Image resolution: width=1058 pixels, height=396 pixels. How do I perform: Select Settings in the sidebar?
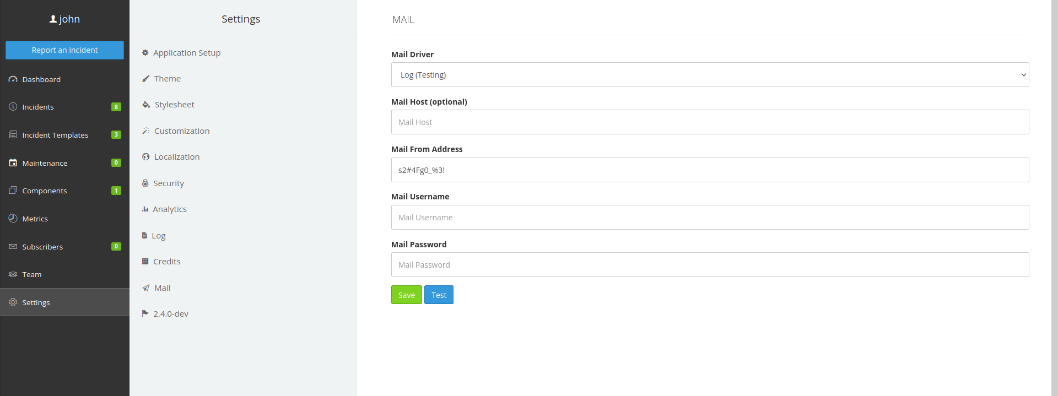[64, 302]
